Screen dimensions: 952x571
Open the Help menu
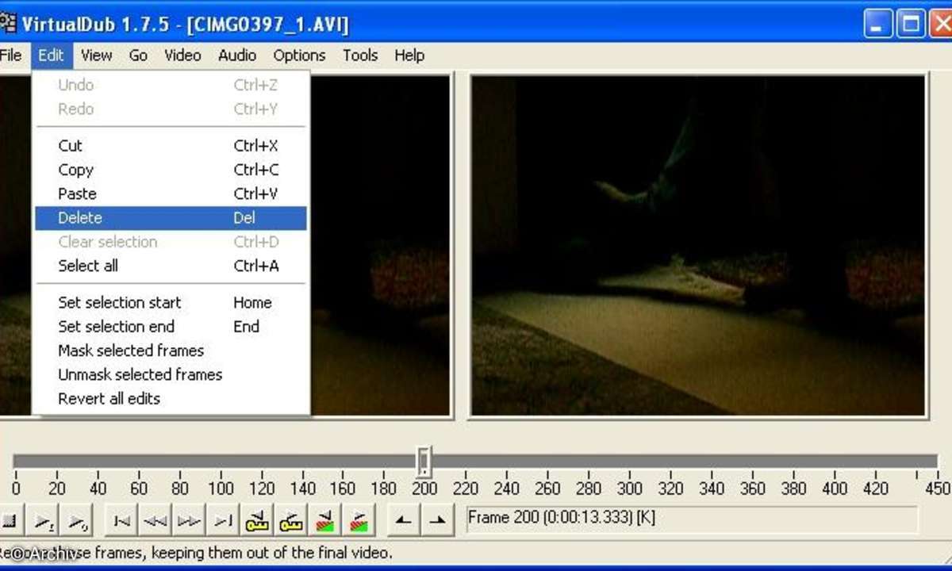(409, 56)
